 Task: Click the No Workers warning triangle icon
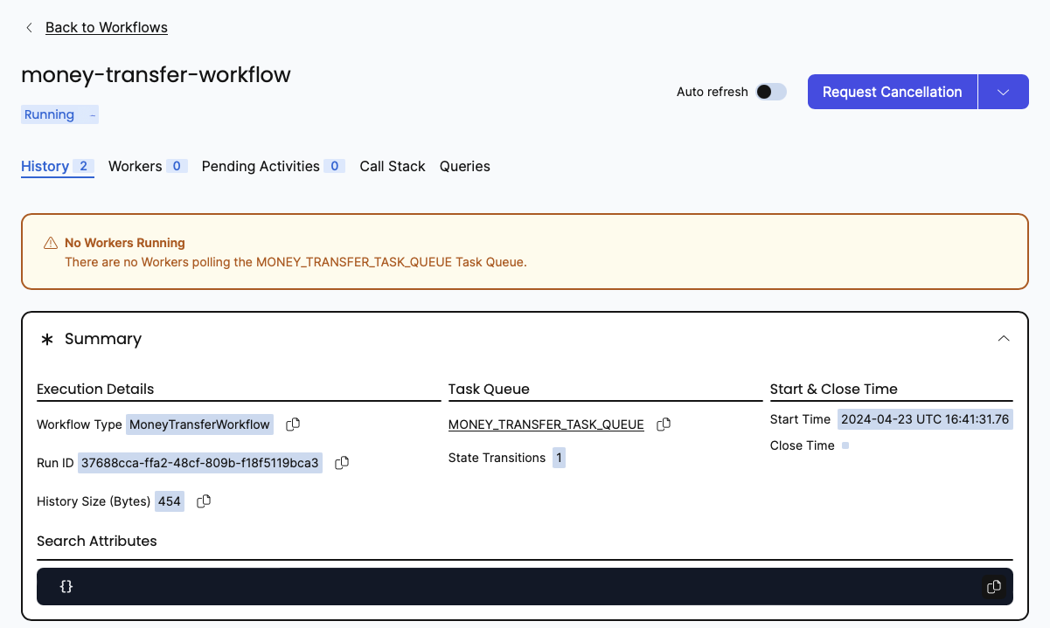point(51,244)
